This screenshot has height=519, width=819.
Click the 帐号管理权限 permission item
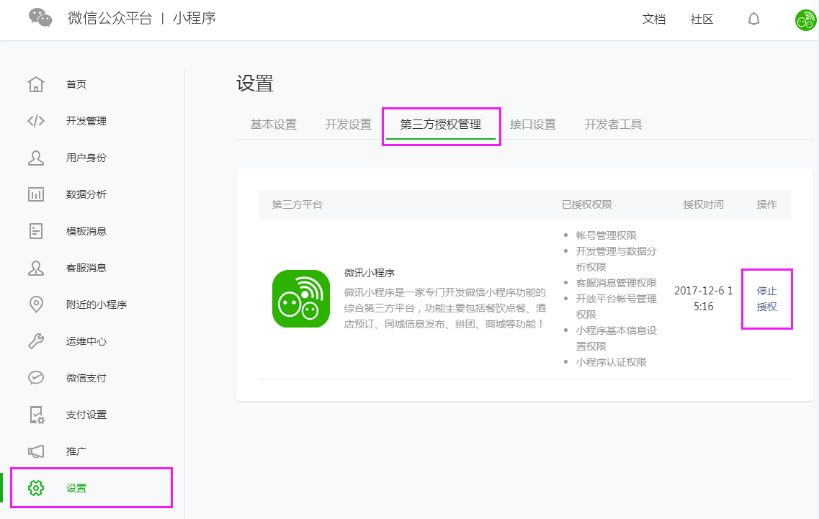pyautogui.click(x=607, y=235)
